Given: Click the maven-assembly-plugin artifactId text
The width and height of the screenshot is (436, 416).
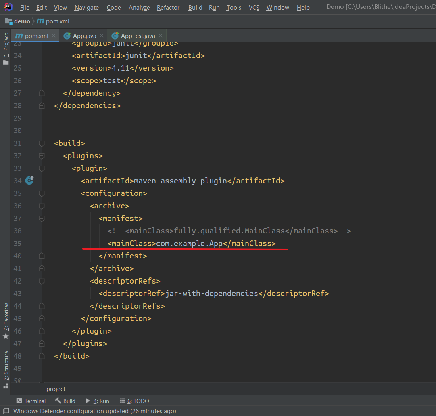Looking at the screenshot, I should 180,181.
